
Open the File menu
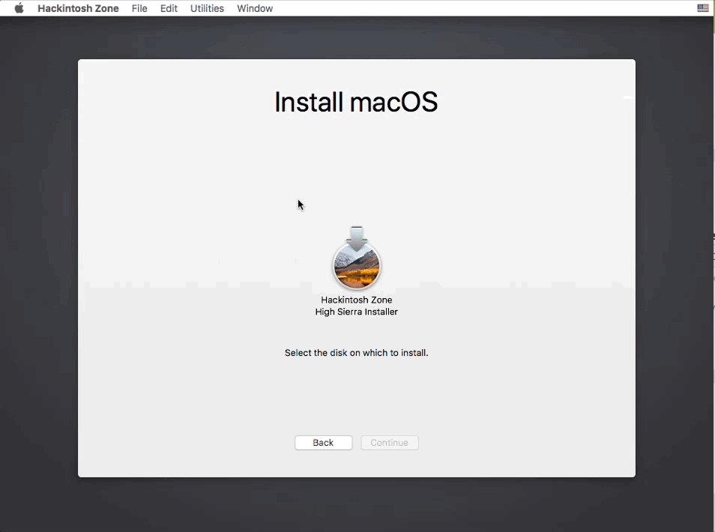(x=139, y=8)
